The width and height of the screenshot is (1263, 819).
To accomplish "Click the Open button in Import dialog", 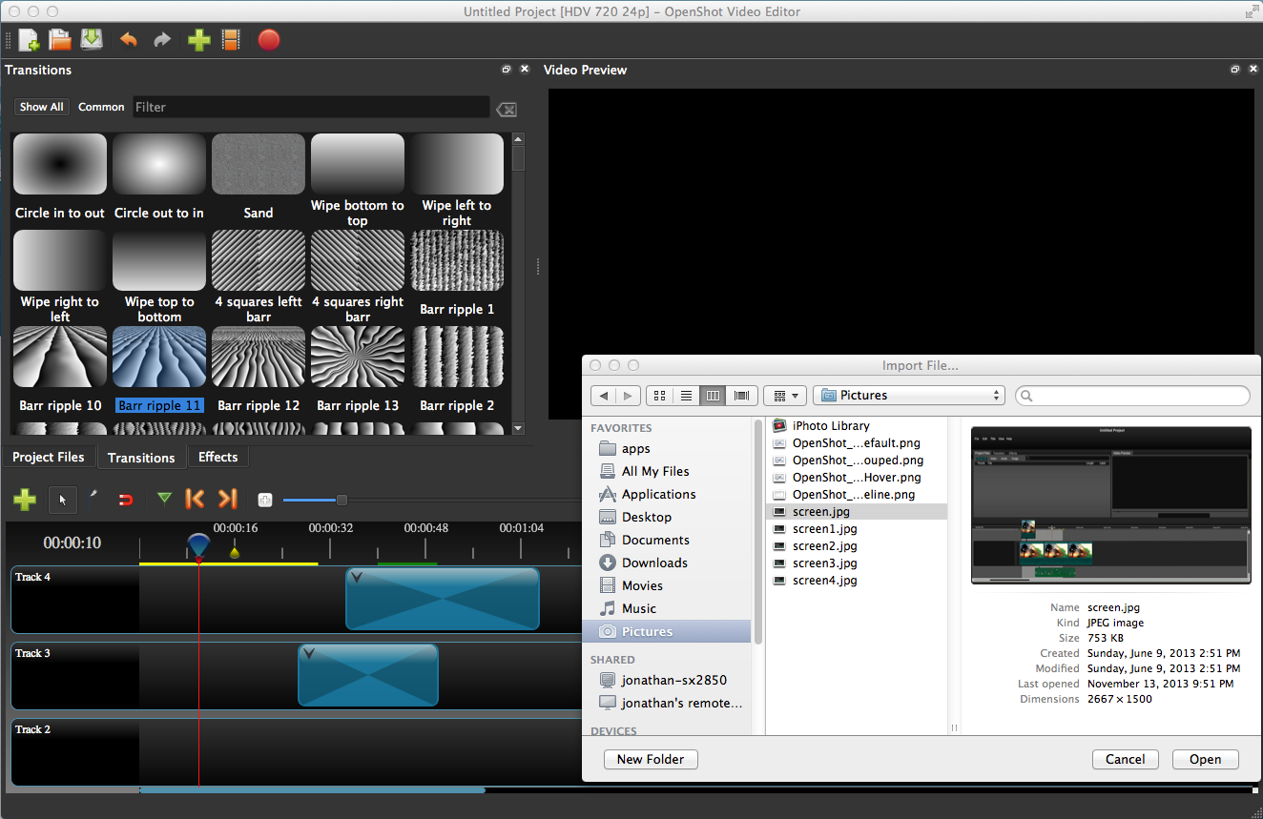I will [x=1205, y=760].
